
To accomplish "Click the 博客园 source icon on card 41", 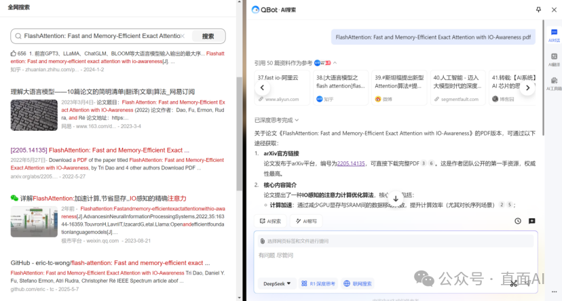I will click(495, 99).
